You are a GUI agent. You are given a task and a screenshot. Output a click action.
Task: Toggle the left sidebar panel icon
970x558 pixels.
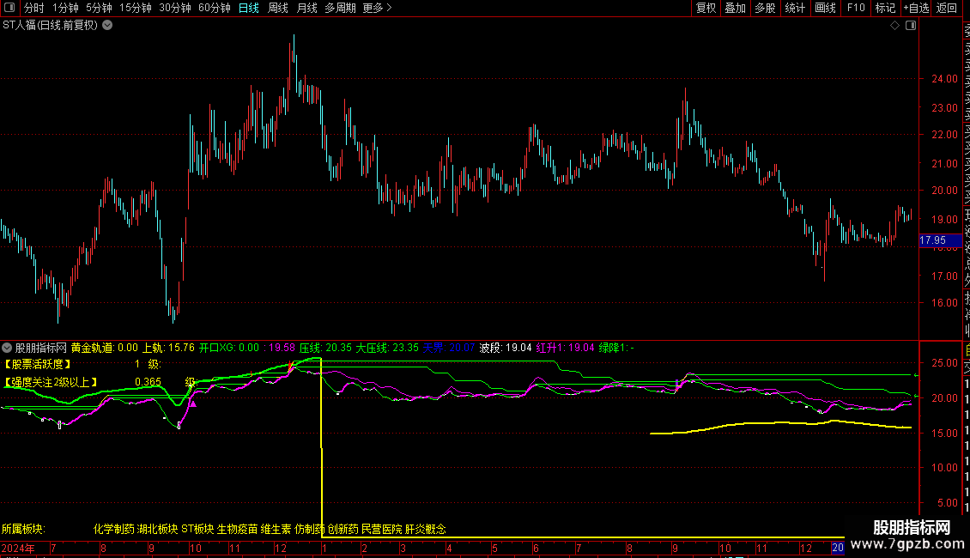9,8
